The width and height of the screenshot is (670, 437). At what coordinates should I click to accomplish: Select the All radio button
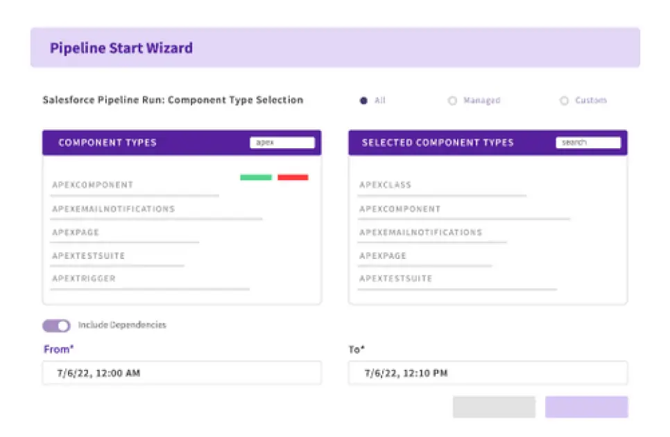point(364,100)
